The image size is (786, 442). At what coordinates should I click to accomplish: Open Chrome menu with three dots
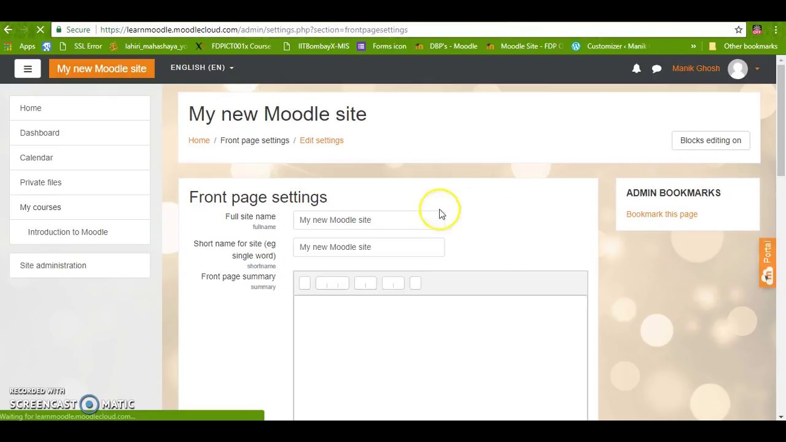pyautogui.click(x=777, y=29)
